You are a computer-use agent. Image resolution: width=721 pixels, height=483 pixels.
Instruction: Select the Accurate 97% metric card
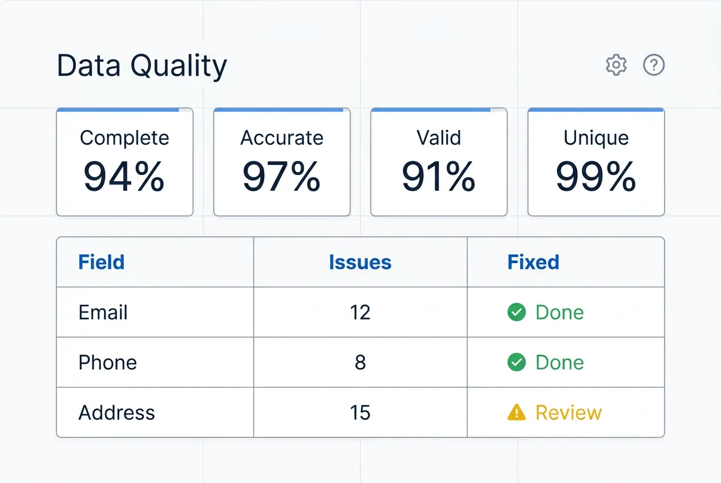(282, 162)
